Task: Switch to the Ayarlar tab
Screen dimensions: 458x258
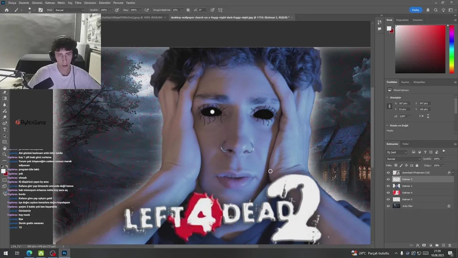Action: pyautogui.click(x=405, y=82)
